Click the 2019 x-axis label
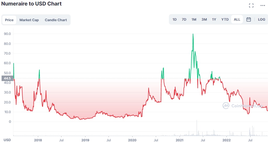268x143 pixels. point(85,140)
